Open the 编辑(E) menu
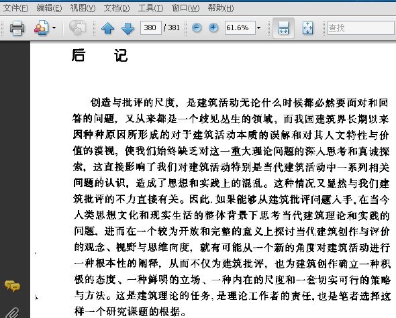Image resolution: width=396 pixels, height=318 pixels. click(x=49, y=8)
